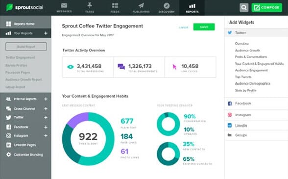
Task: Expand sidebar Twitter with plus sign
Action: 46,117
